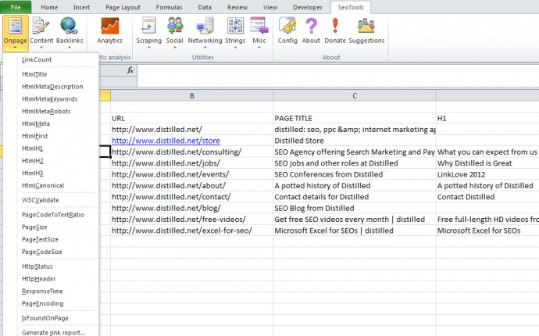
Task: Click the Suggestions people icon
Action: (366, 26)
